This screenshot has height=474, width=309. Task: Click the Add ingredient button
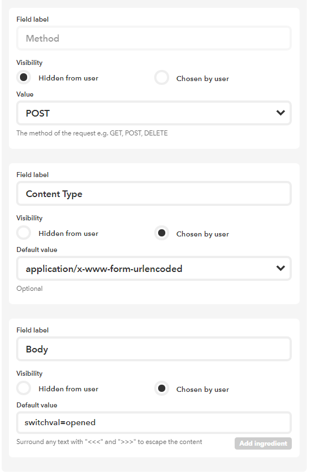pos(263,443)
